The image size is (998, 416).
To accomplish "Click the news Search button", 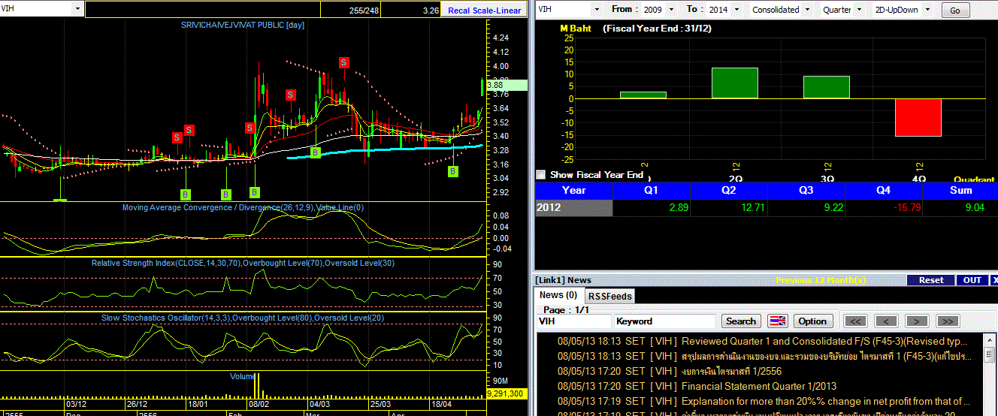I will pyautogui.click(x=740, y=321).
